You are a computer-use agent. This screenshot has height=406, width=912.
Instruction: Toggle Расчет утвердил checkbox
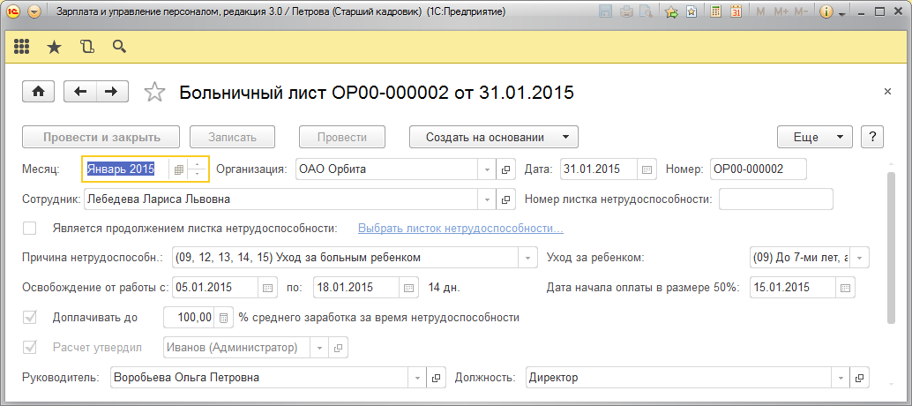[30, 347]
